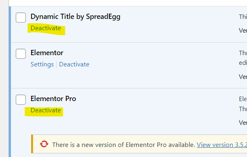Deactivate the Elementor Pro plugin
Image resolution: width=247 pixels, height=157 pixels.
click(46, 110)
